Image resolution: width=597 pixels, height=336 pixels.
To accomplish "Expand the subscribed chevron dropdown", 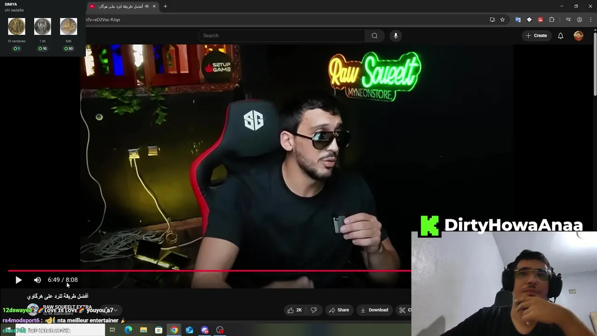I will click(x=115, y=310).
